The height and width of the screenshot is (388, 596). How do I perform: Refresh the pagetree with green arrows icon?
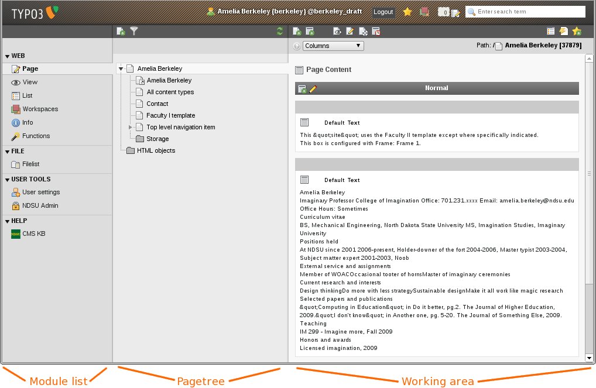point(280,32)
